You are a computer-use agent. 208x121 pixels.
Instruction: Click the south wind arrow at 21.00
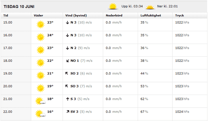coord(67,99)
